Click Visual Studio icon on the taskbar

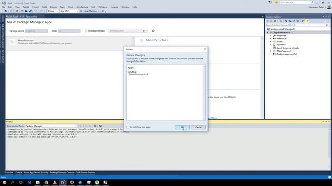pos(63,182)
